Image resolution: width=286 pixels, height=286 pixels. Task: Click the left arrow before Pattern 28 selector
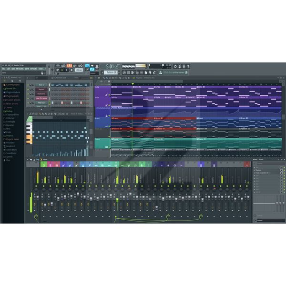102,72
